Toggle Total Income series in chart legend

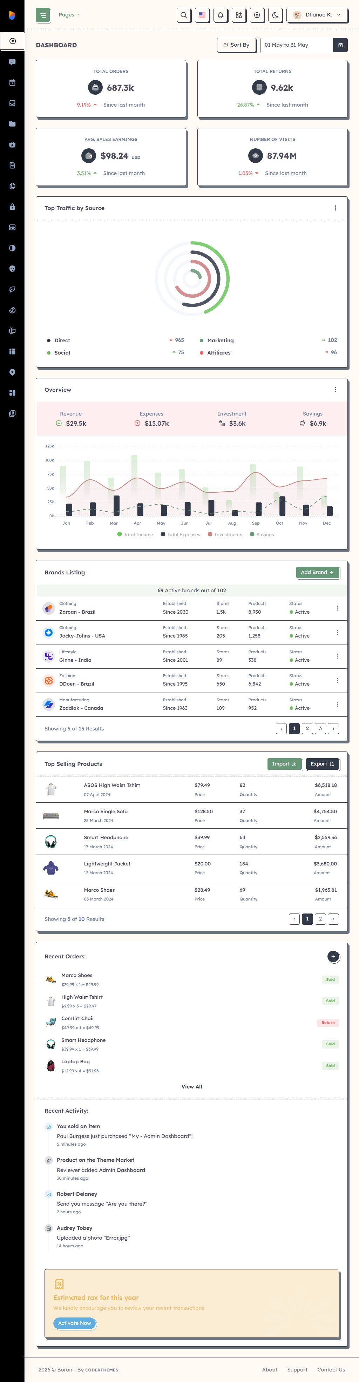(x=135, y=534)
